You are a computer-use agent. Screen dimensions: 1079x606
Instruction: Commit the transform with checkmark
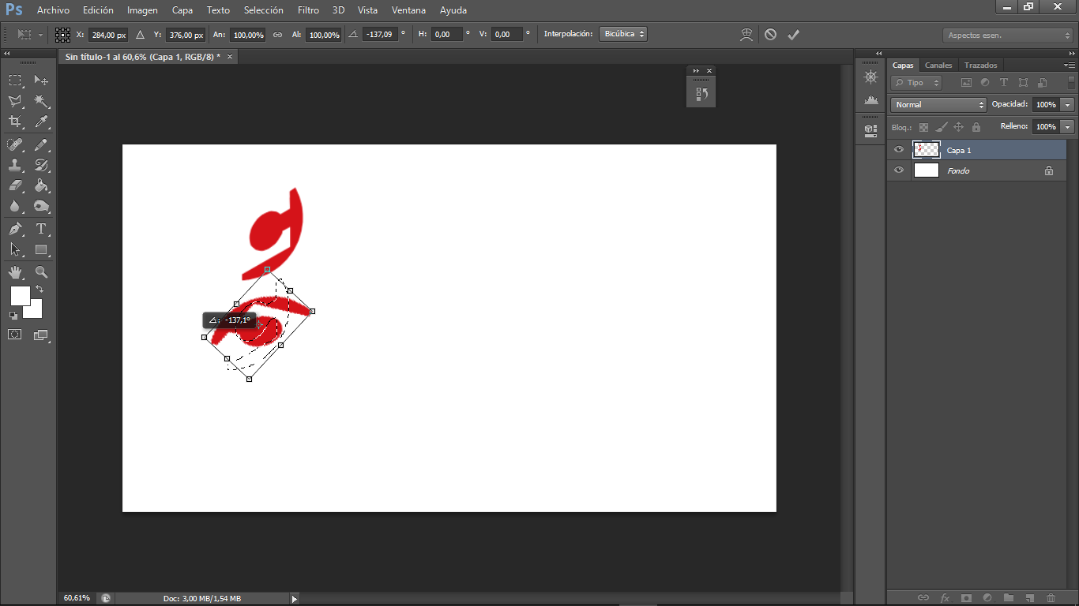[x=794, y=35]
